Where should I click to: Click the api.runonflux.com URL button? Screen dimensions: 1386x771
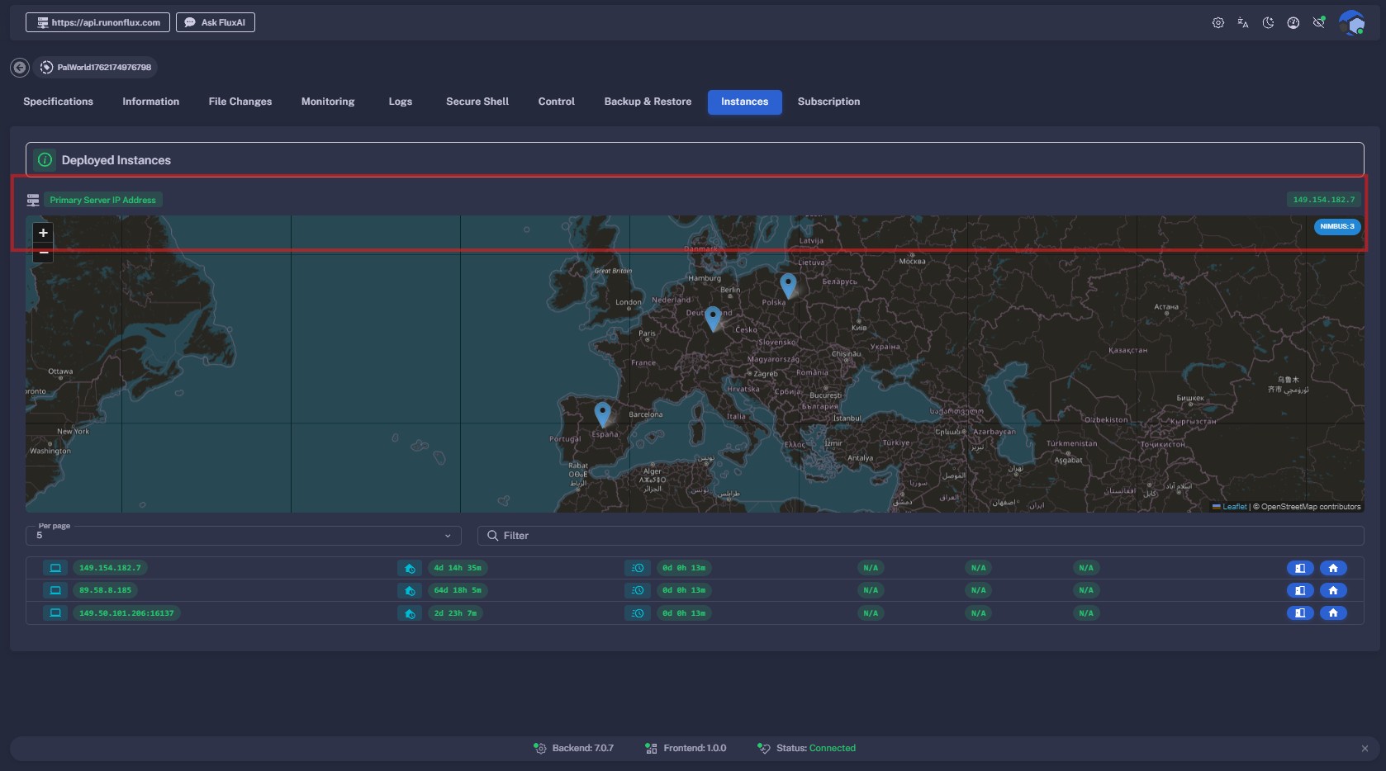[x=97, y=22]
